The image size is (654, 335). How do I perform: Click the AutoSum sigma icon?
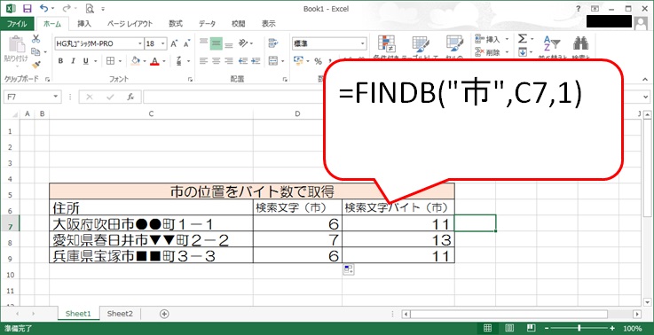(x=522, y=39)
